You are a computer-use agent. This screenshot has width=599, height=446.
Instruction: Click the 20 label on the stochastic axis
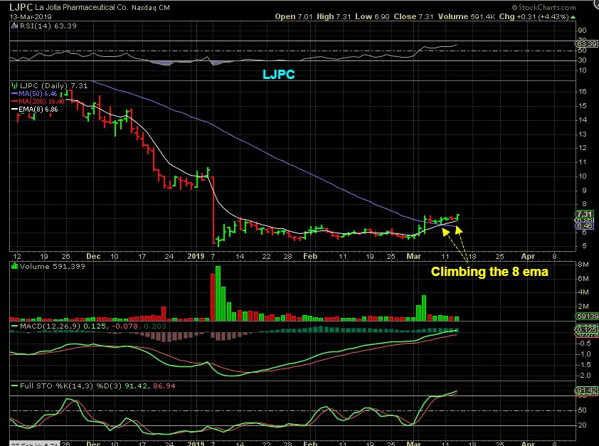tap(582, 425)
